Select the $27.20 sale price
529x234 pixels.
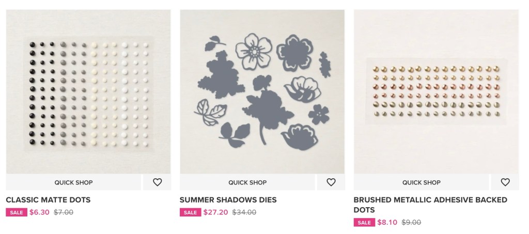click(215, 212)
